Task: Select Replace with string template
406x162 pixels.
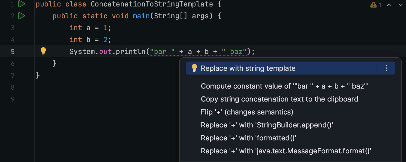Action: 248,68
